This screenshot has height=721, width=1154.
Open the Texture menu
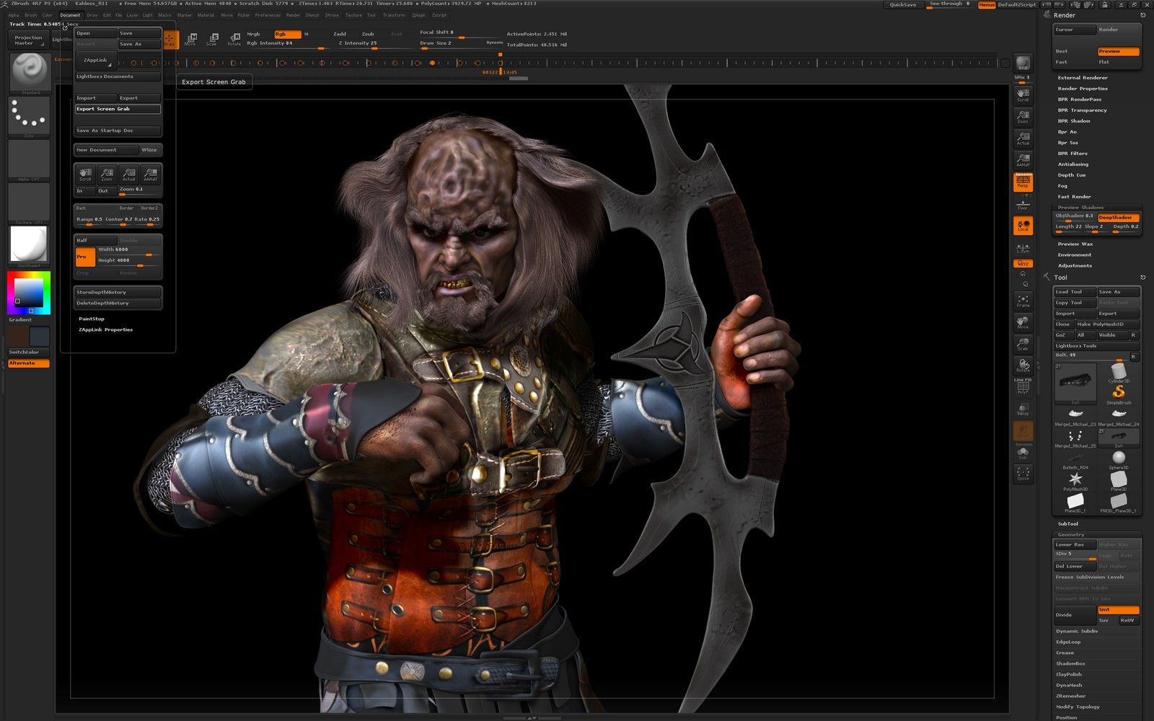coord(353,15)
